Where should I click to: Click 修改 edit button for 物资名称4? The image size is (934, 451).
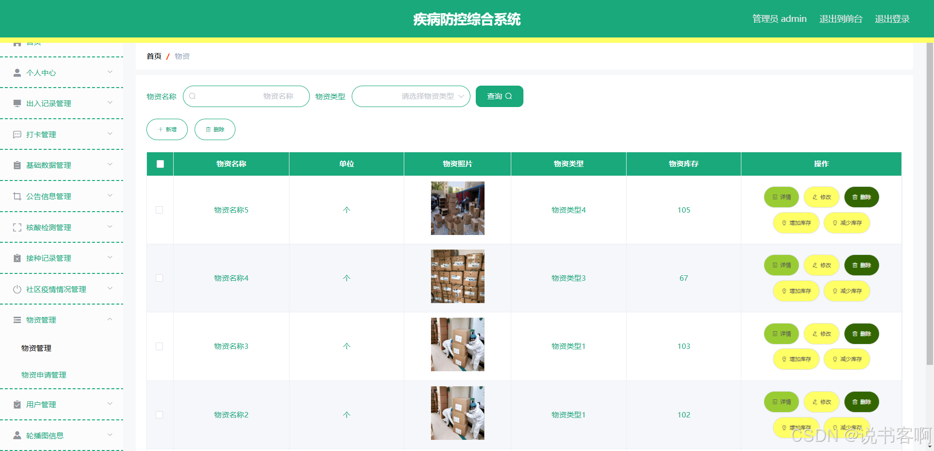(x=821, y=265)
